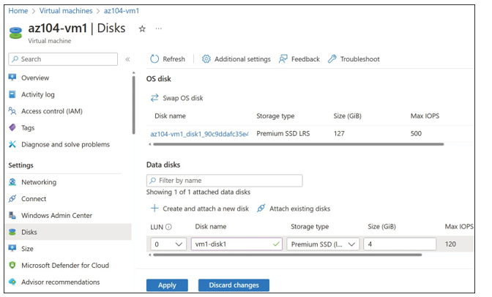
Task: Open Overview in the sidebar
Action: click(x=35, y=78)
